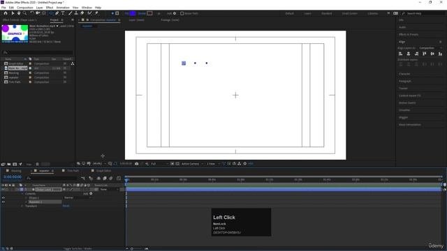Select the Type text tool
Screen dimensions: 447x251
pos(63,13)
